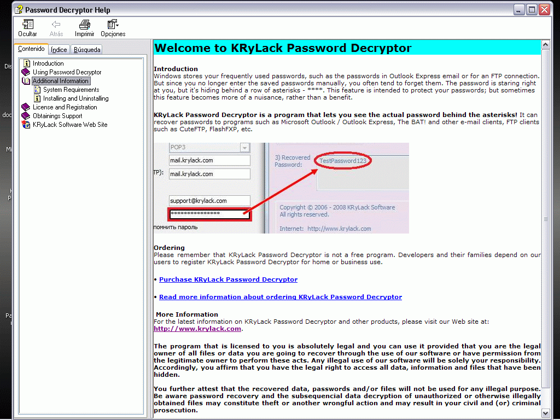Select the License and Registration topic
This screenshot has height=420, width=560.
(x=65, y=107)
